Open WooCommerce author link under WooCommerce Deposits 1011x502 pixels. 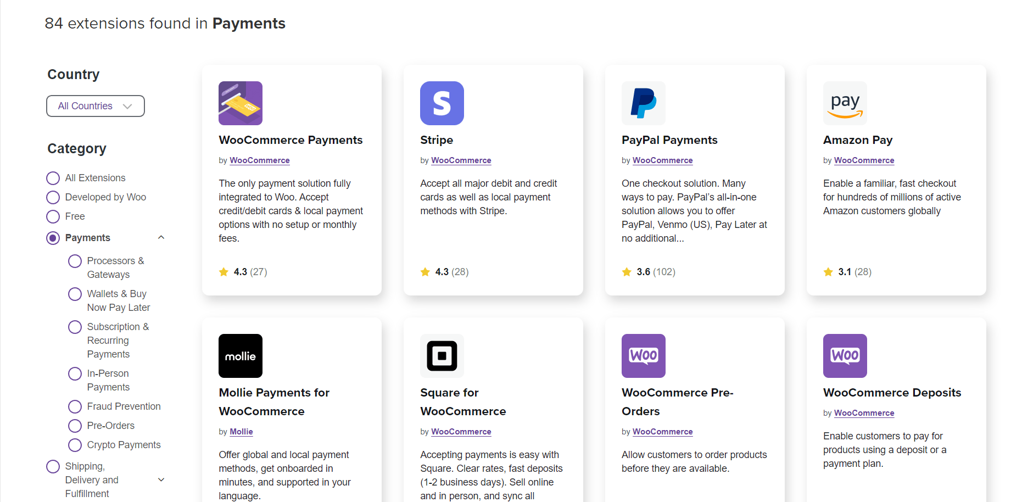pyautogui.click(x=864, y=413)
